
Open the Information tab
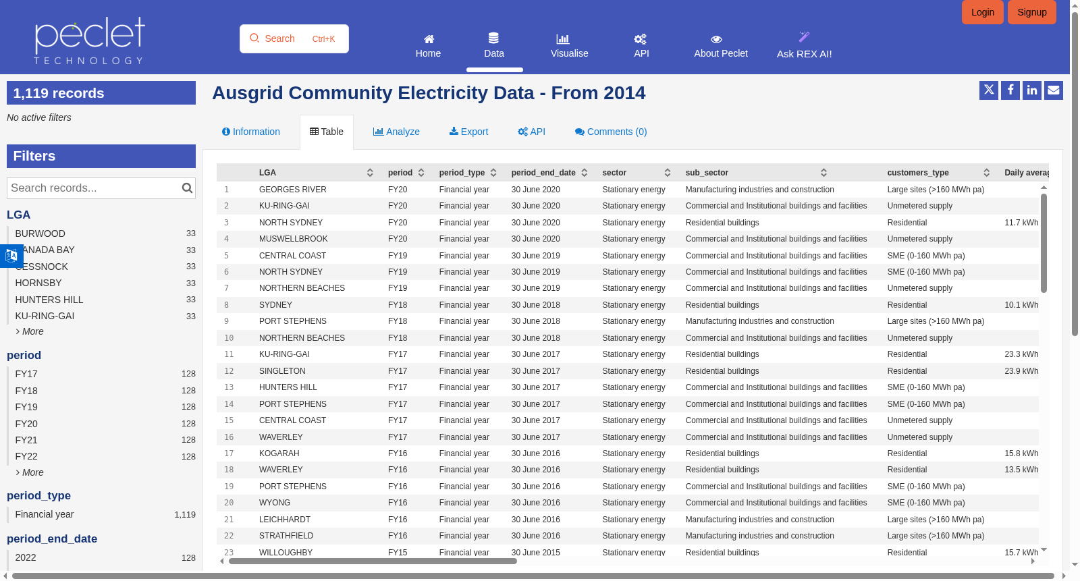(x=251, y=132)
